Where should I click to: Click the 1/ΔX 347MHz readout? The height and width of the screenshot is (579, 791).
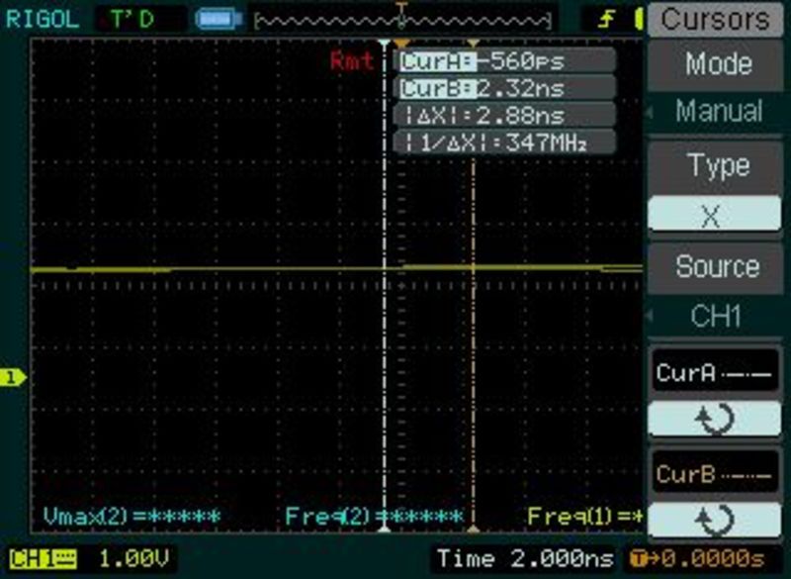point(505,143)
